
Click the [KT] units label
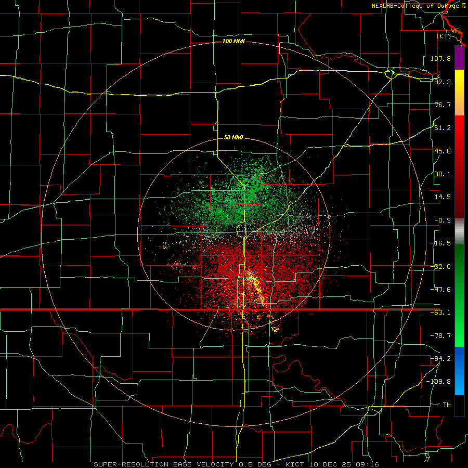click(x=444, y=36)
